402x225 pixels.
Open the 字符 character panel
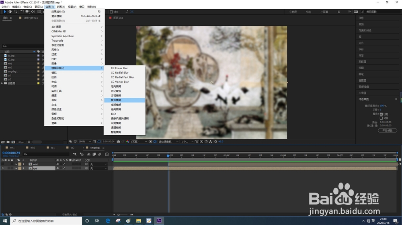[361, 49]
